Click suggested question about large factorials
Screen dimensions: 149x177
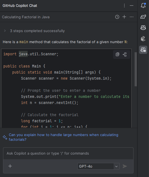(64, 137)
